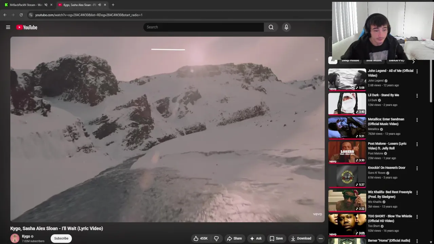Open the Kygo channel name link
The width and height of the screenshot is (434, 244).
coord(26,236)
